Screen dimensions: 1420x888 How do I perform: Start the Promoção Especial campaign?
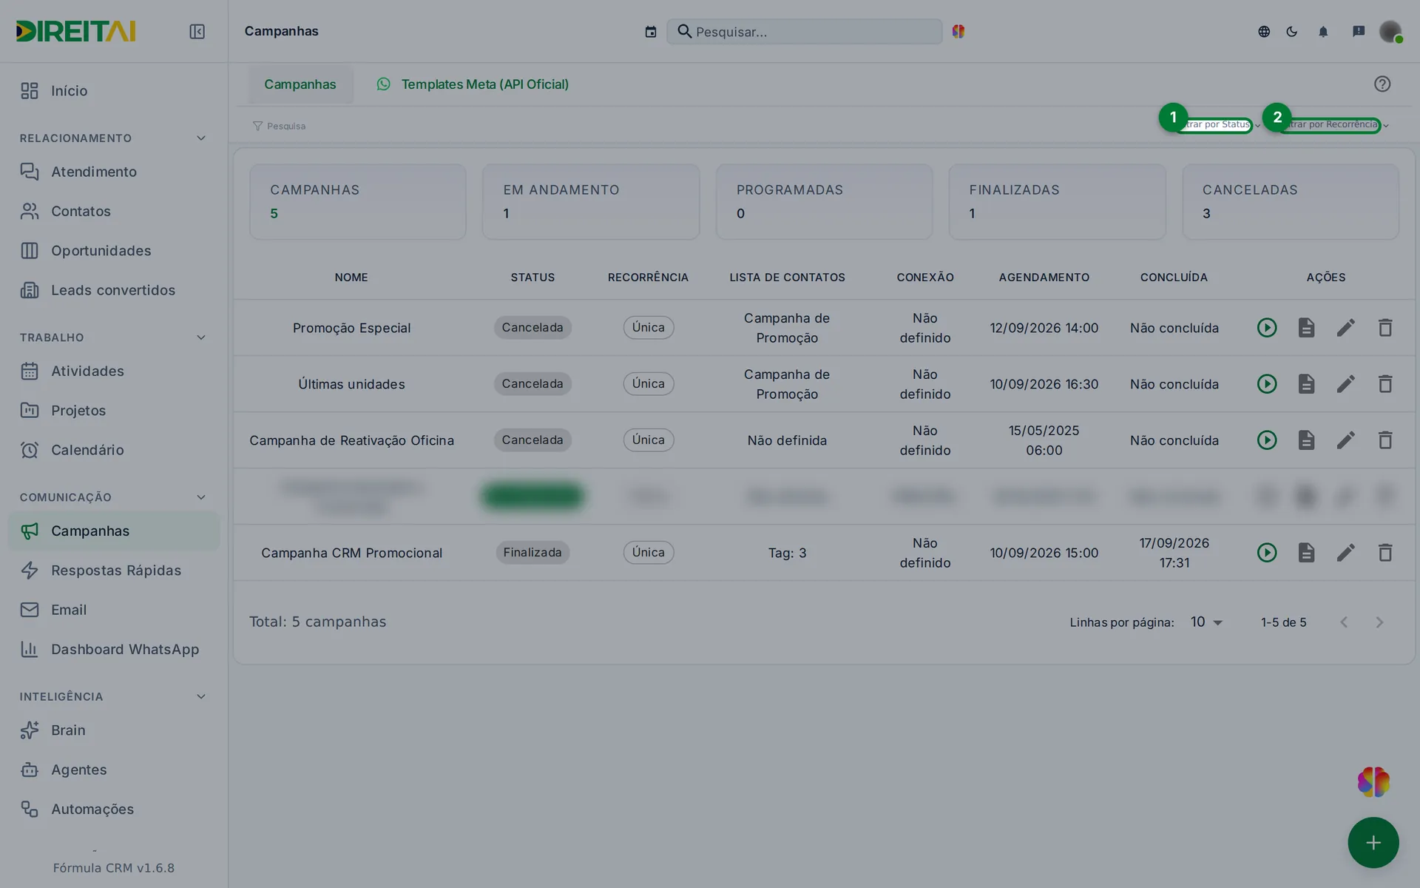click(1267, 327)
